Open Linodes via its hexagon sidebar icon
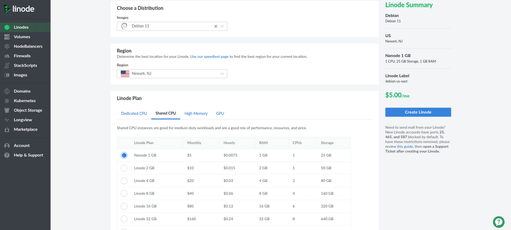 click(7, 27)
